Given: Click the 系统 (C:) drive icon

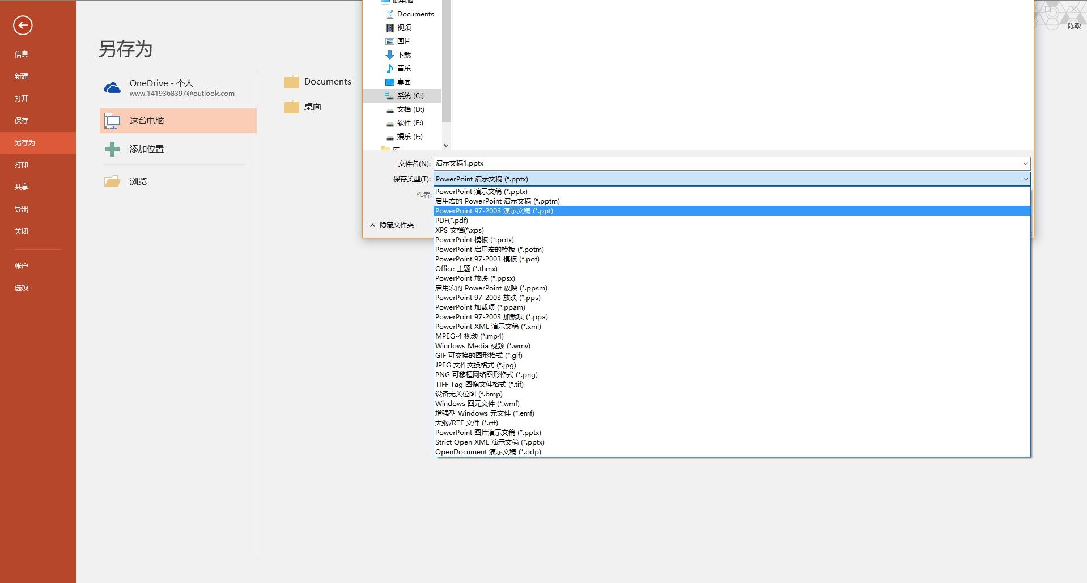Looking at the screenshot, I should click(x=390, y=96).
